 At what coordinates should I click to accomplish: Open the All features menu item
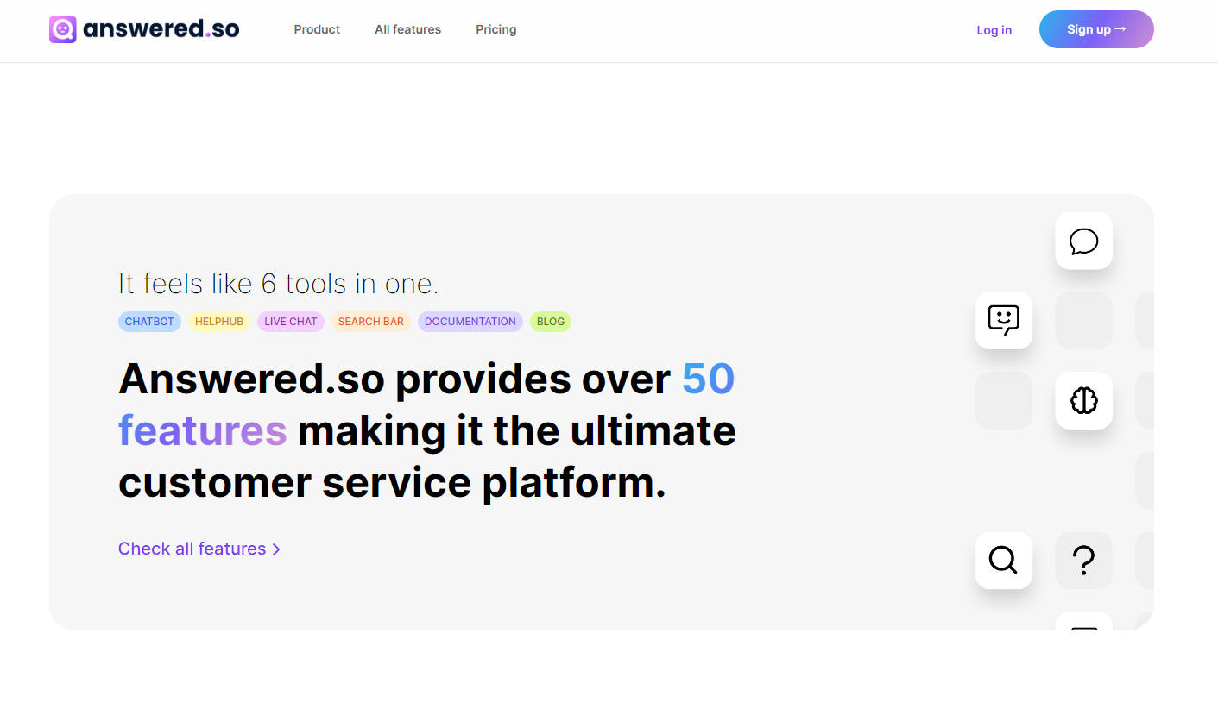point(407,29)
